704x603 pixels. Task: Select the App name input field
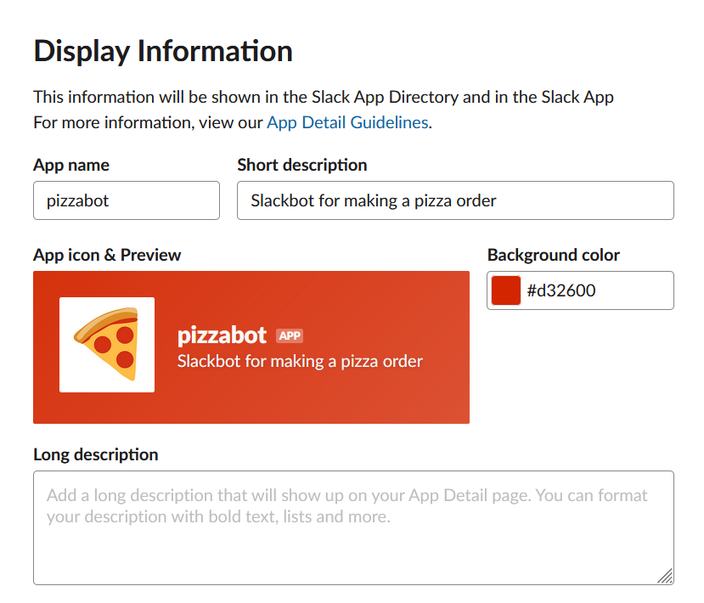point(126,200)
